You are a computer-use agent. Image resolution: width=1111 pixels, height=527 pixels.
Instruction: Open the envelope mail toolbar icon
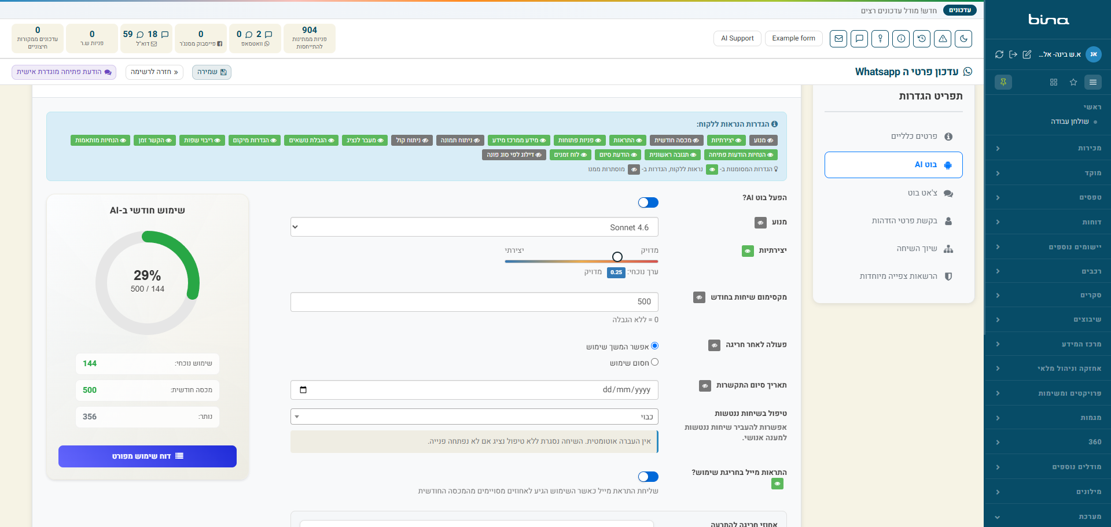coord(838,39)
